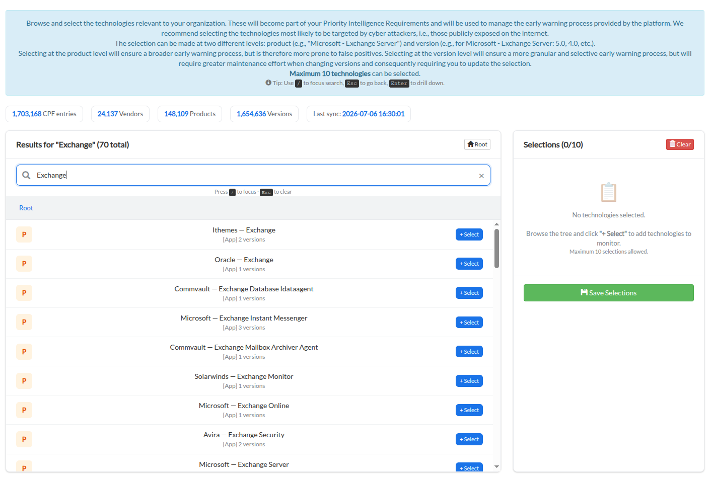Open the Microsoft — Exchange Server row
713x478 pixels.
(250, 463)
